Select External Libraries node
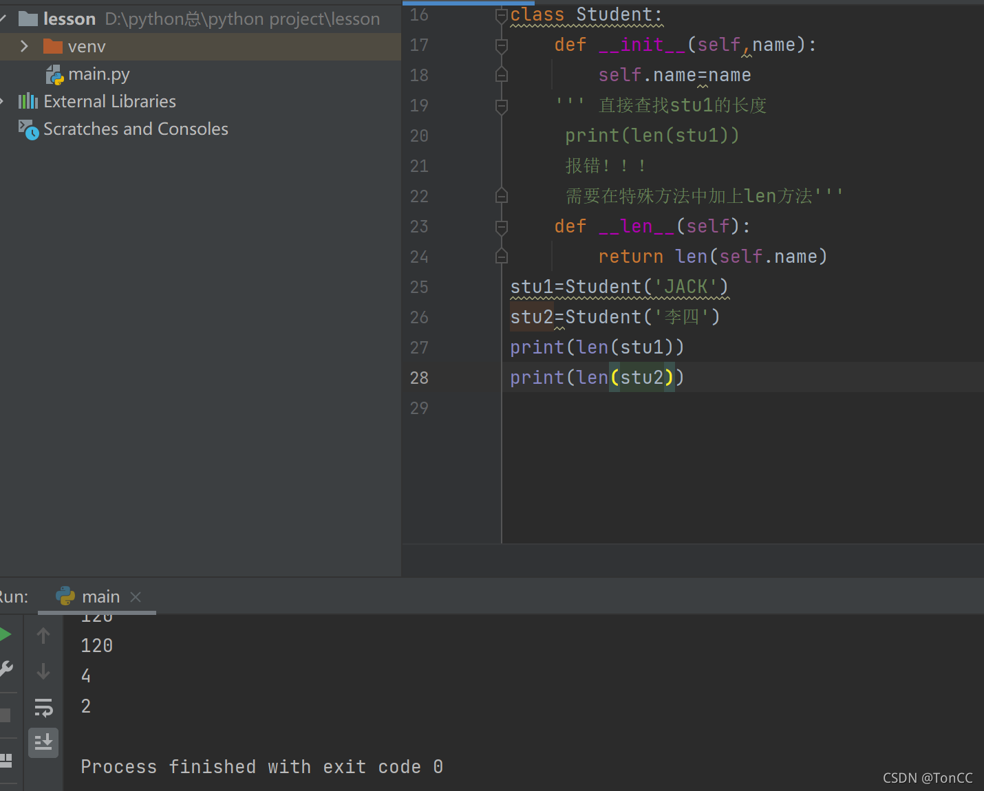 tap(109, 101)
